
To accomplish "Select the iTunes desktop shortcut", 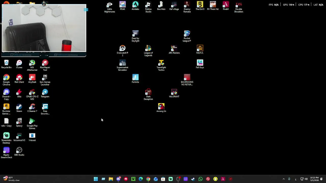I will tap(19, 64).
